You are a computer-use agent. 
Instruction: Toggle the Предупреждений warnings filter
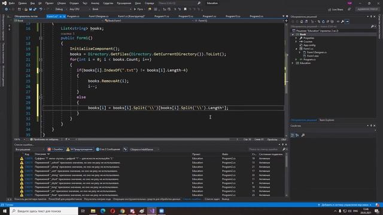[x=80, y=149]
